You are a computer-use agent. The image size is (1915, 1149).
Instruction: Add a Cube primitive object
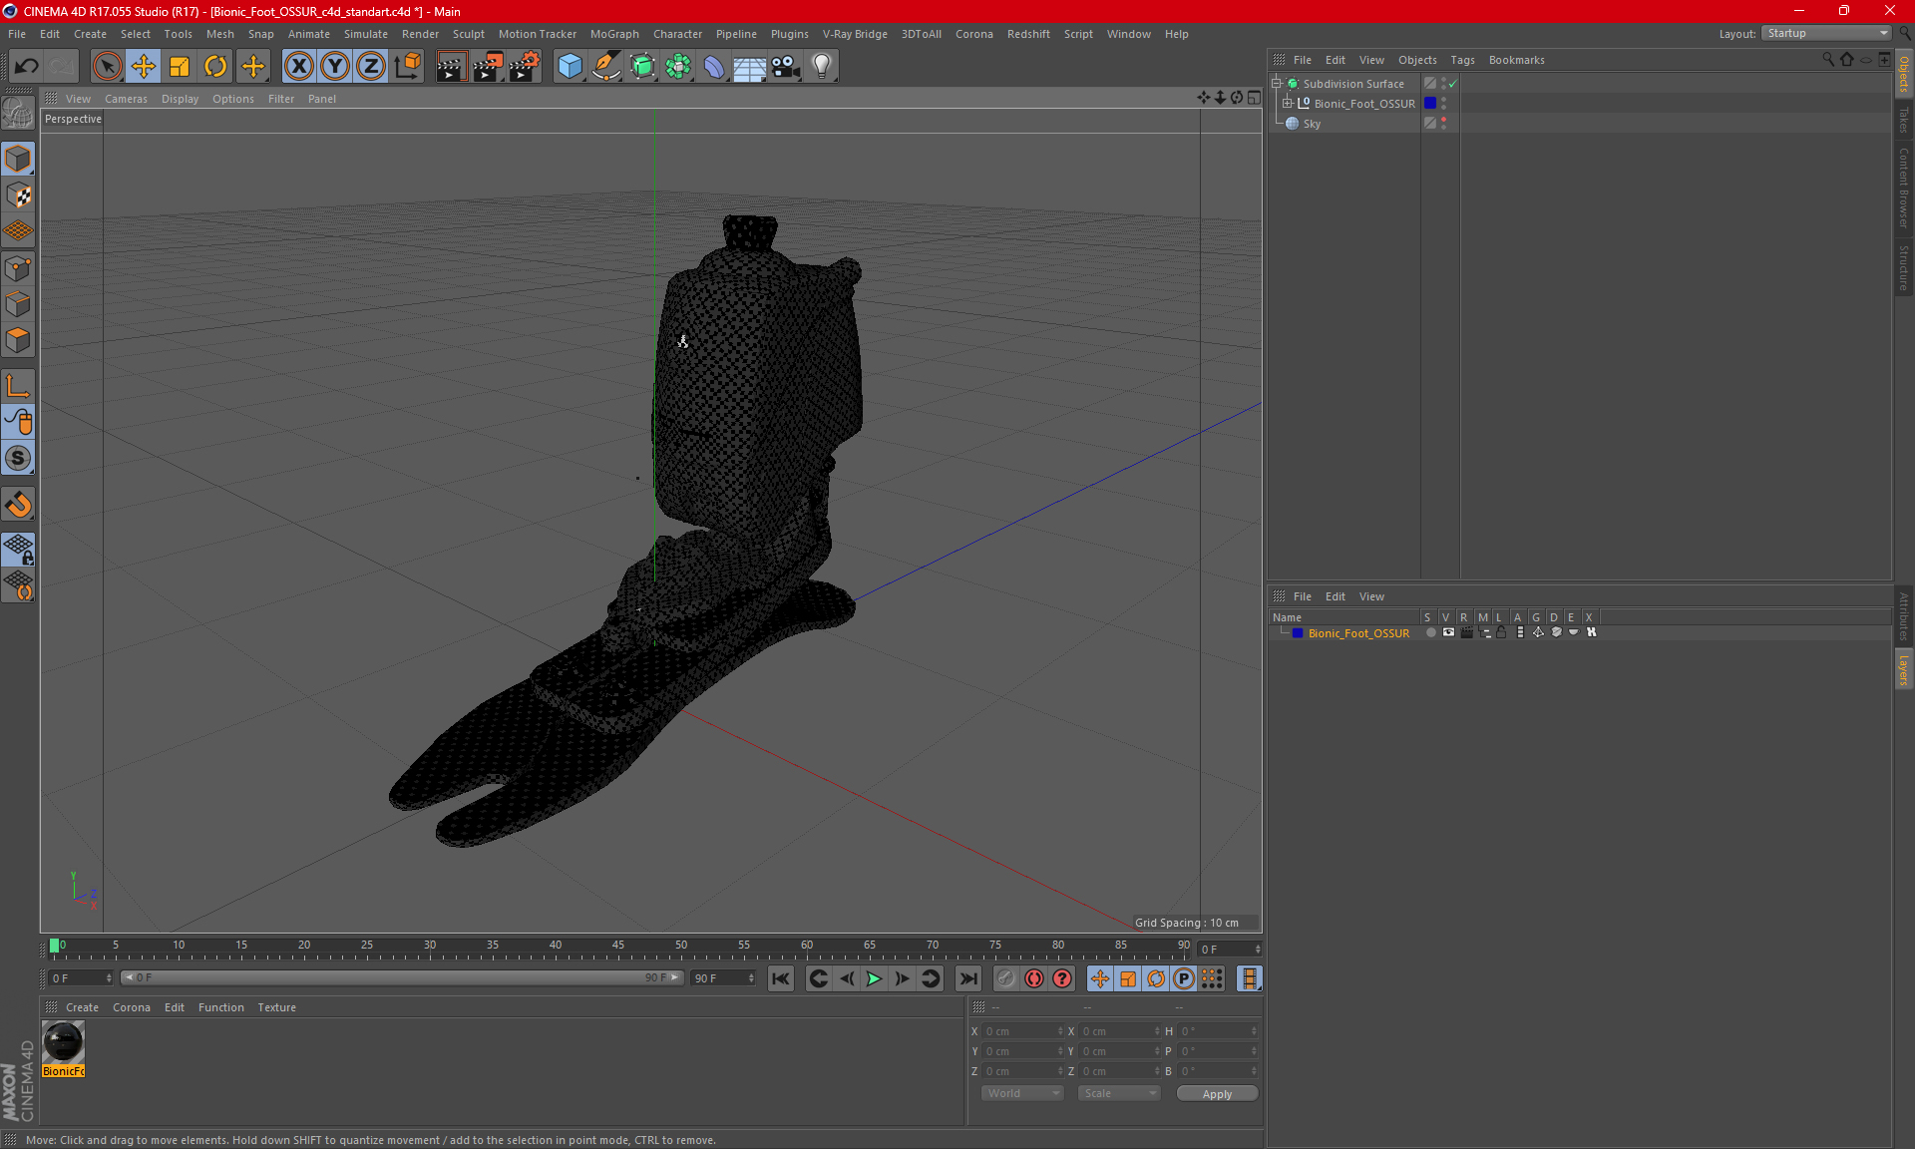[570, 67]
